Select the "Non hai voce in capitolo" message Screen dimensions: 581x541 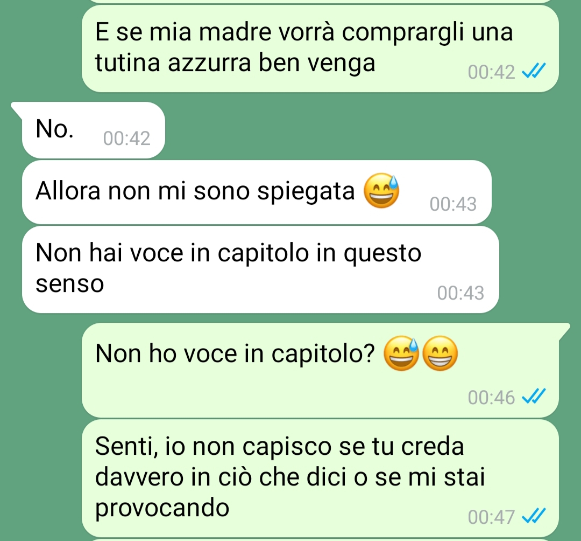point(260,269)
